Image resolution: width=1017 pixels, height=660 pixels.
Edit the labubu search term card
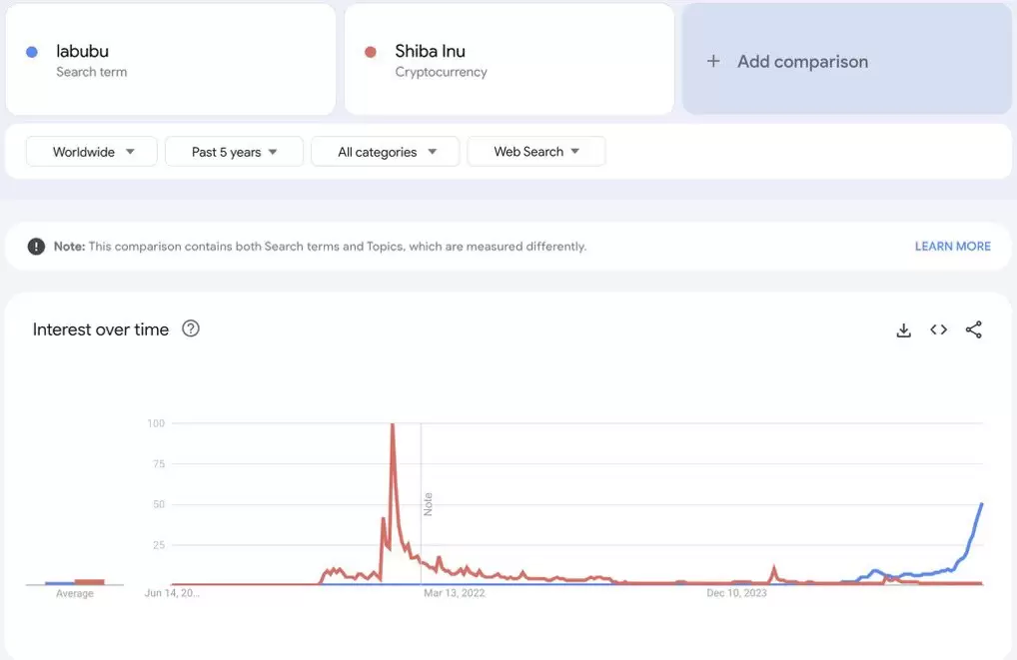click(171, 59)
